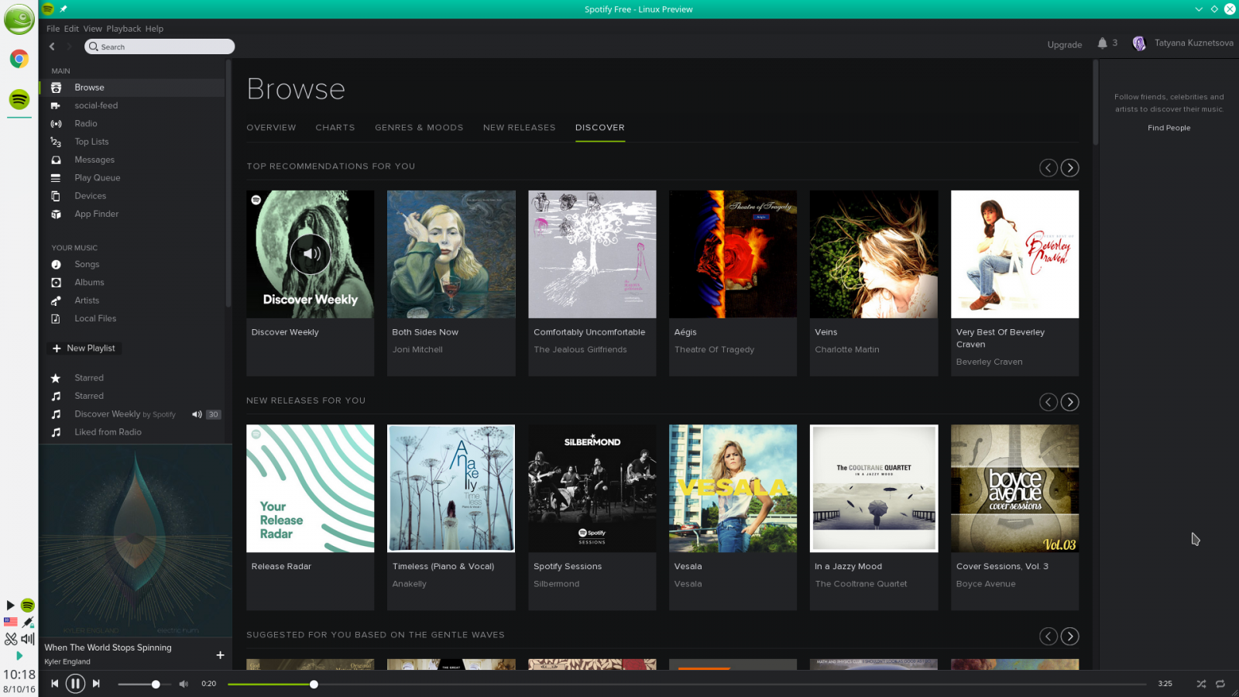Switch to New Releases tab
Image resolution: width=1239 pixels, height=697 pixels.
point(520,128)
